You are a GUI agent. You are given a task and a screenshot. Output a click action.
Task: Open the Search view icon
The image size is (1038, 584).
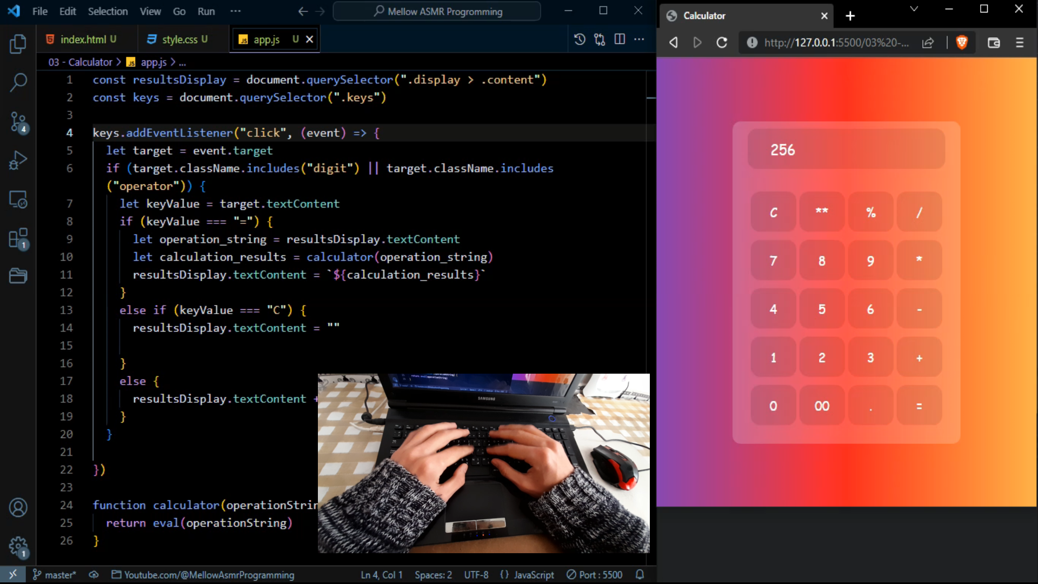(x=18, y=83)
